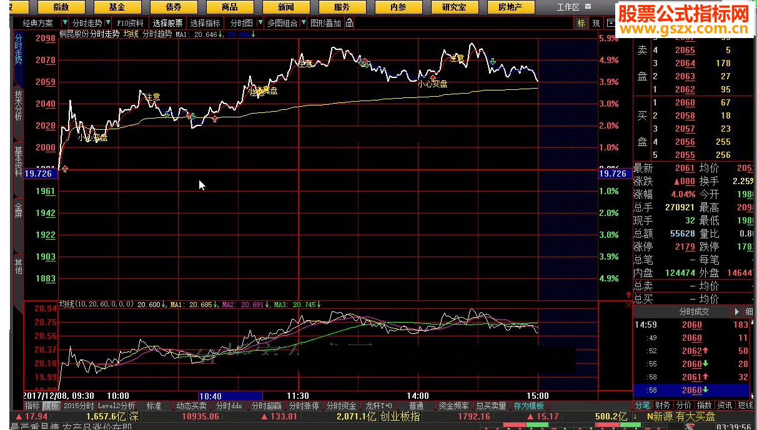757x430 pixels.
Task: Expand the 分时图 dropdown arrow
Action: [259, 23]
